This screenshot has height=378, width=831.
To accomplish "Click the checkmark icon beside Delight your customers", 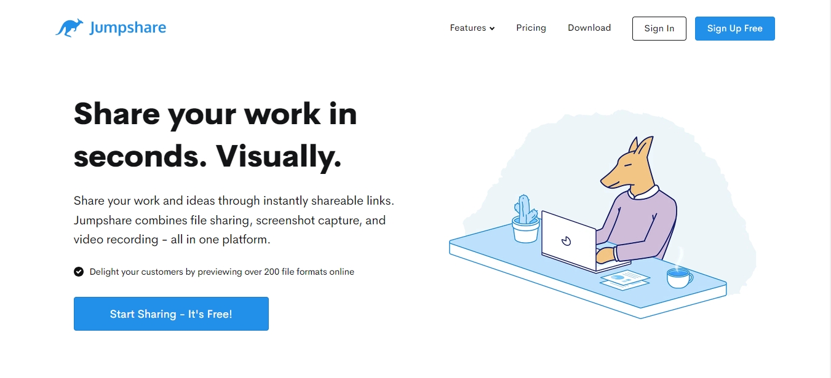I will (x=79, y=272).
